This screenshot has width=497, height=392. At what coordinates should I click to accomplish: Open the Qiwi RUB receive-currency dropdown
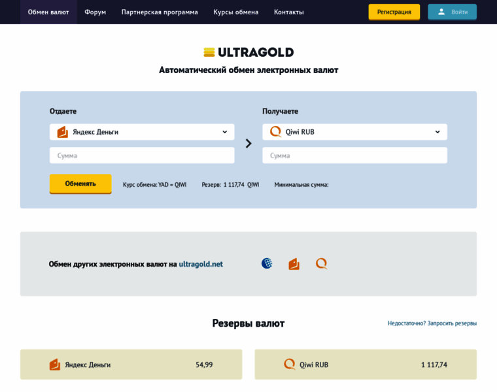point(354,132)
